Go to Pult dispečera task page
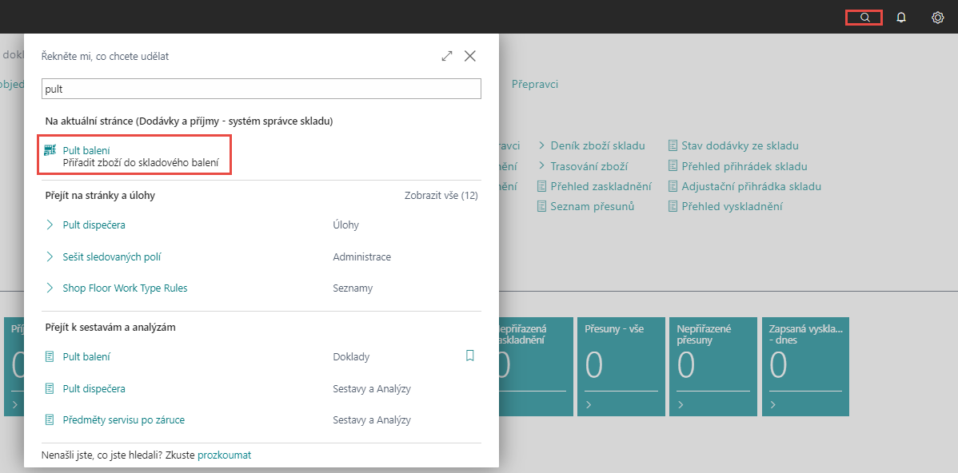Screen dimensions: 958x473 coord(94,225)
